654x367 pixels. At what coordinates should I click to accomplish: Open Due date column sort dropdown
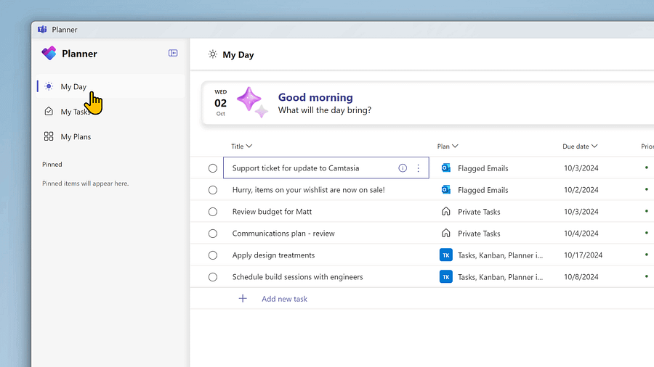click(x=580, y=146)
